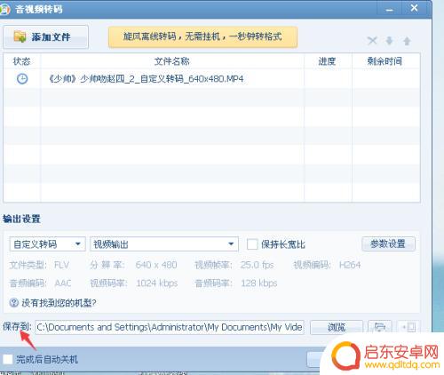Screen dimensions: 444x375
Task: Click the clock status icon of the queued file
Action: pos(22,79)
